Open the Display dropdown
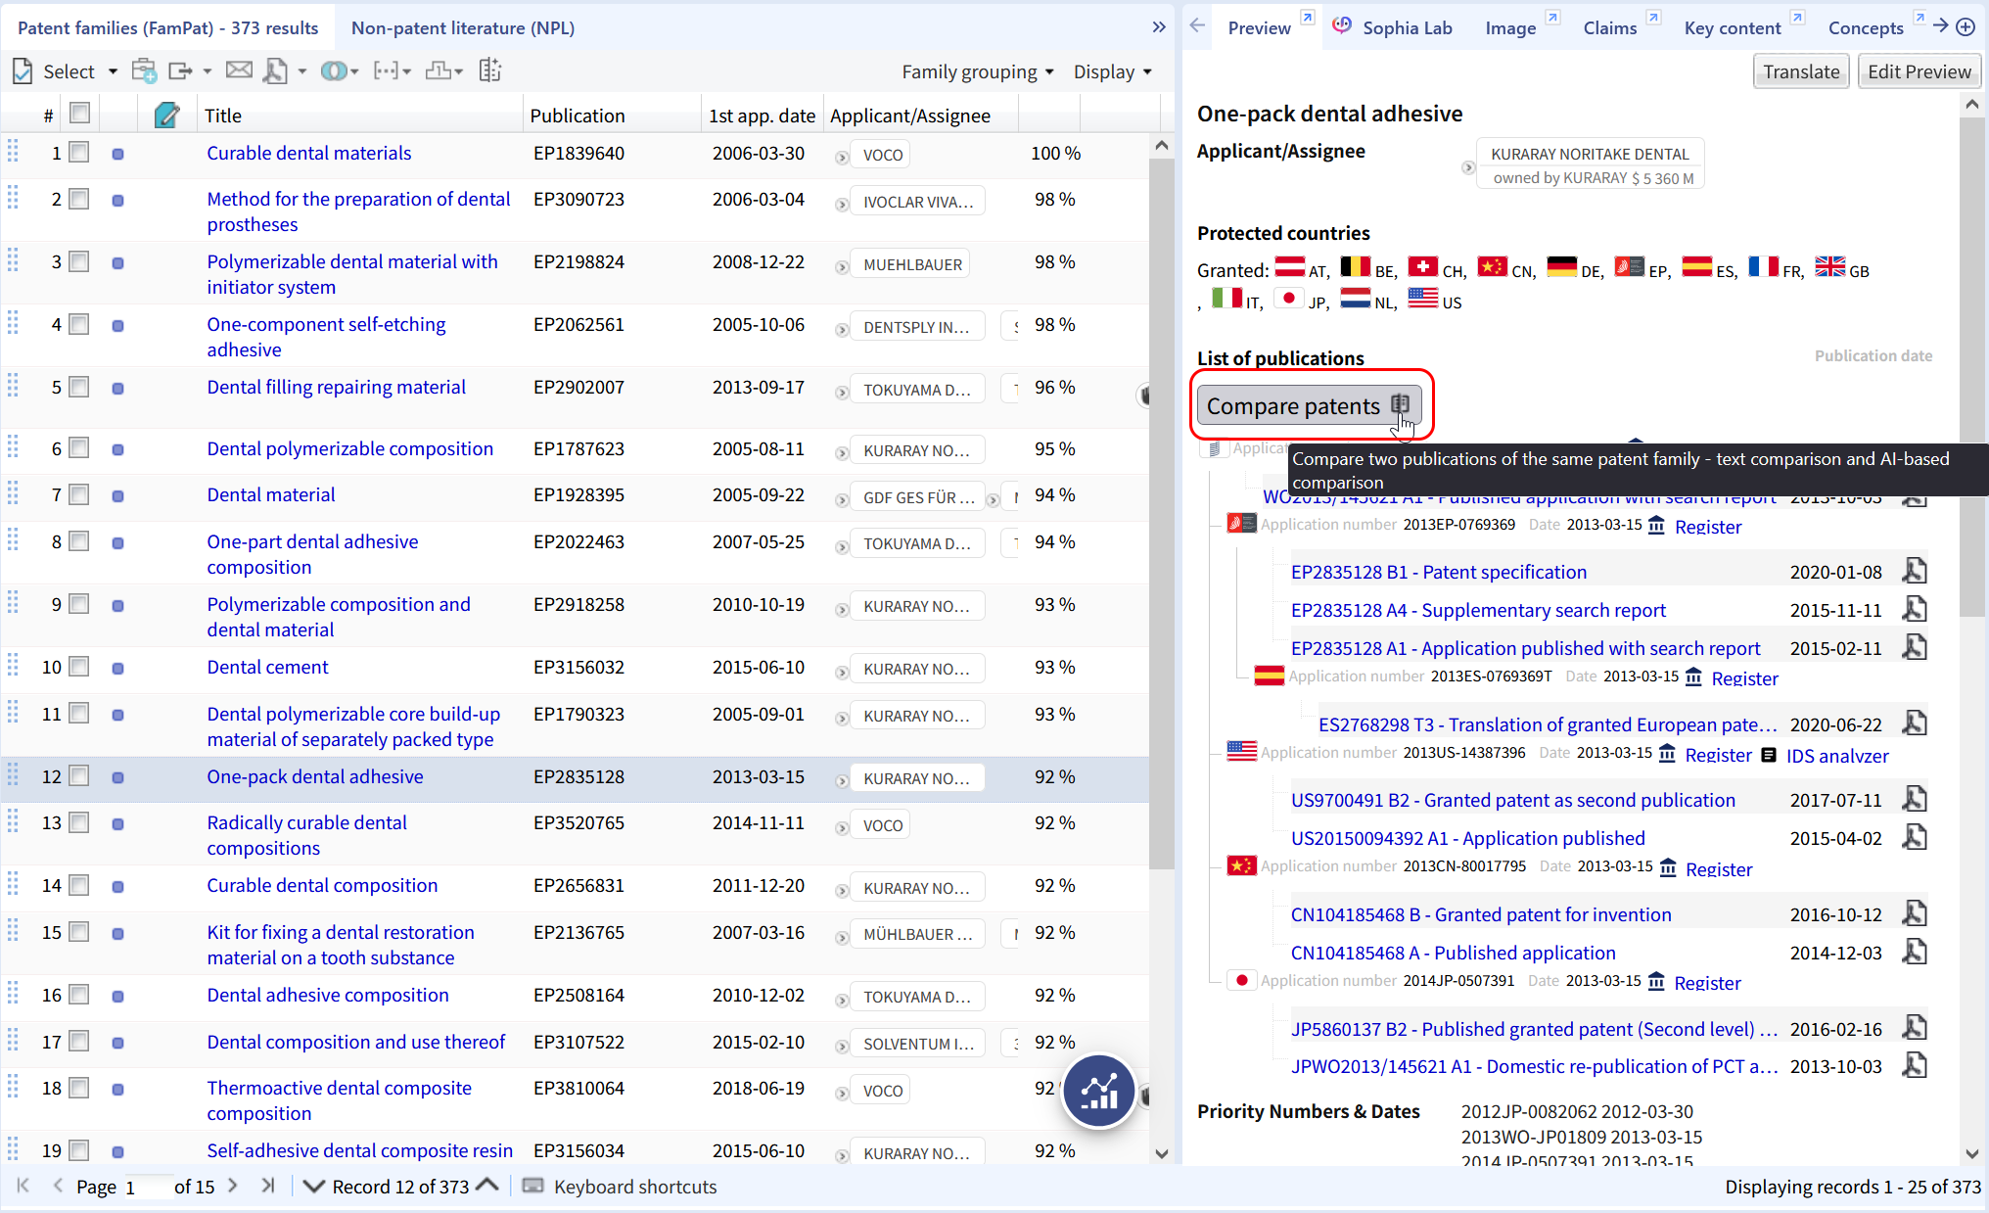Image resolution: width=1989 pixels, height=1213 pixels. point(1113,71)
